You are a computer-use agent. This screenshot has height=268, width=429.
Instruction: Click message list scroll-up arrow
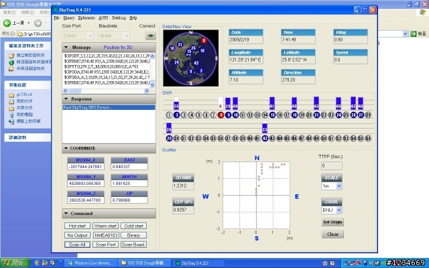pyautogui.click(x=152, y=56)
